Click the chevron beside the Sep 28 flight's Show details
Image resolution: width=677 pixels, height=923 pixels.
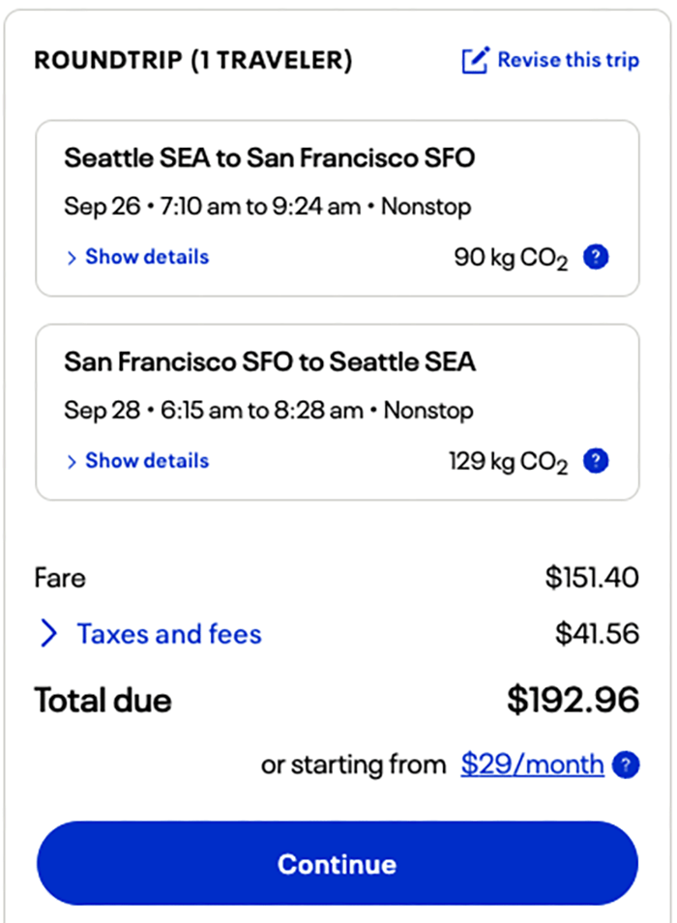(x=72, y=462)
